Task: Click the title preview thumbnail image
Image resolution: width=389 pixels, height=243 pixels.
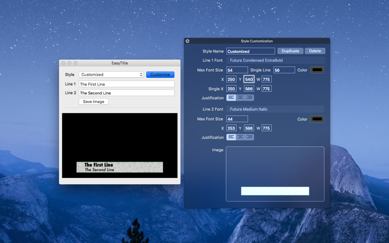Action: click(275, 191)
